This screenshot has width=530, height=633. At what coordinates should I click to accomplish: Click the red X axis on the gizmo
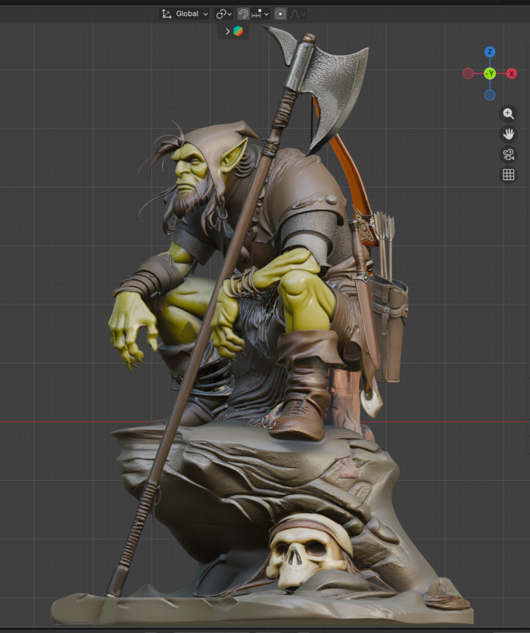pos(511,73)
